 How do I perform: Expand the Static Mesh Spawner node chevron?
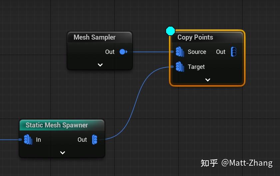[x=63, y=153]
